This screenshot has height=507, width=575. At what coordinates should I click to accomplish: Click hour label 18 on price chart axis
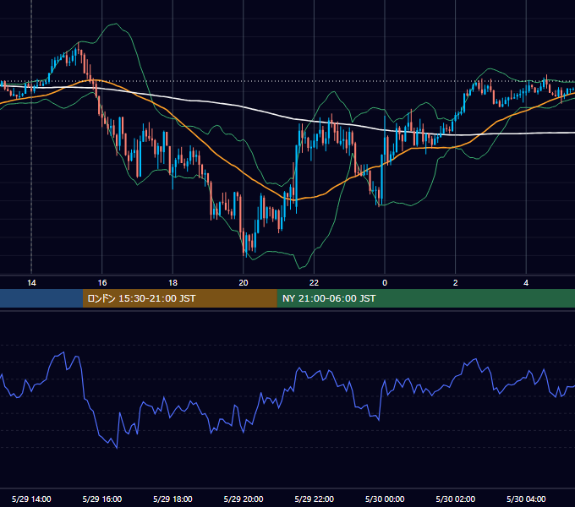[172, 283]
